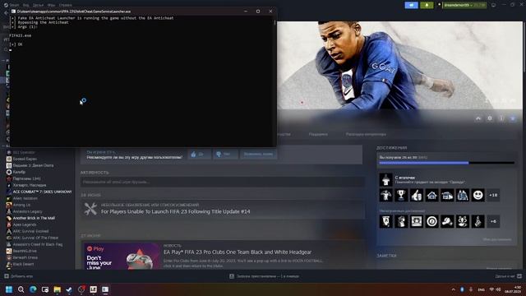This screenshot has width=526, height=296.
Task: Click the EA Play news thumbnail image
Action: point(122,256)
